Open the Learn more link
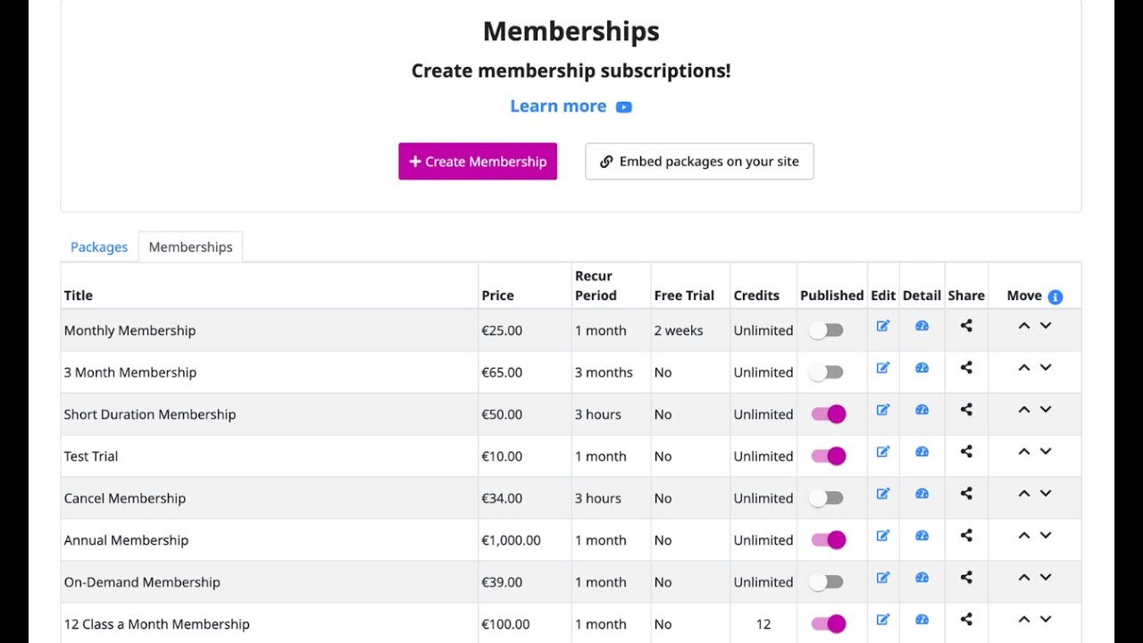The width and height of the screenshot is (1143, 643). 571,106
